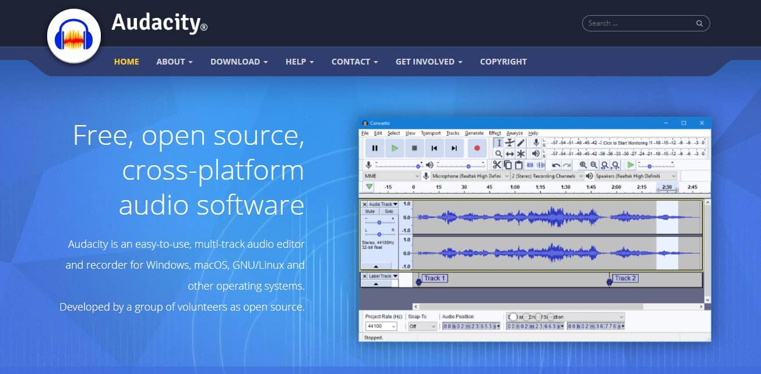Image resolution: width=761 pixels, height=374 pixels.
Task: Select the Draw pencil tool
Action: coord(521,143)
